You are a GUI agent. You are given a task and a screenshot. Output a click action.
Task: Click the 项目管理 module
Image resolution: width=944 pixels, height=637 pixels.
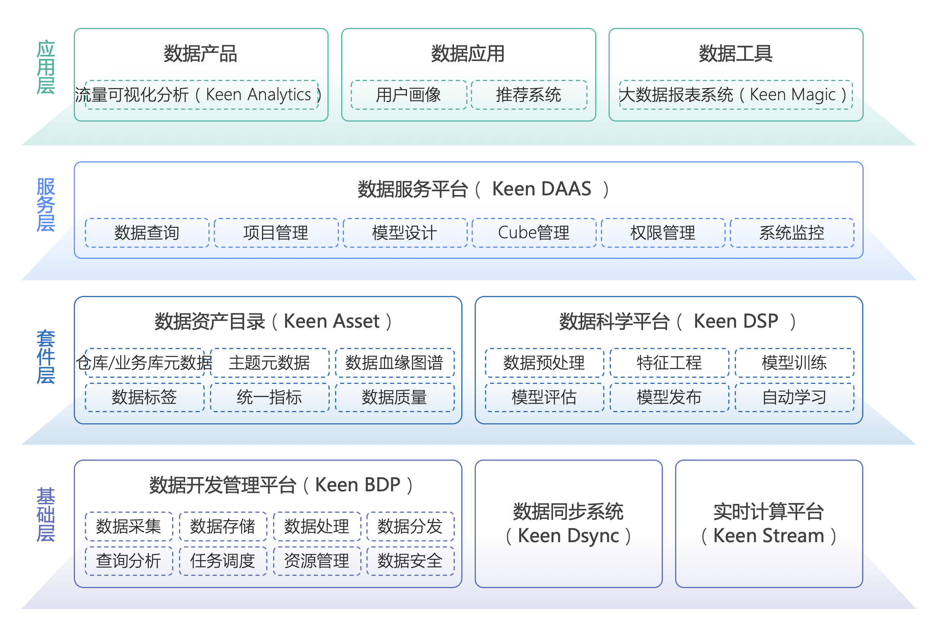(276, 232)
